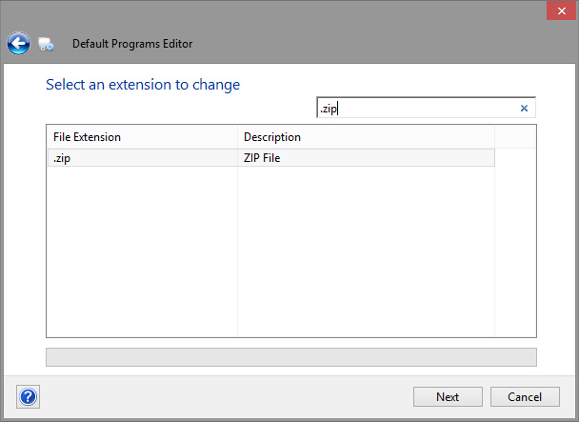Click the 'Select an extension to change' heading
Image resolution: width=579 pixels, height=422 pixels.
pyautogui.click(x=143, y=85)
